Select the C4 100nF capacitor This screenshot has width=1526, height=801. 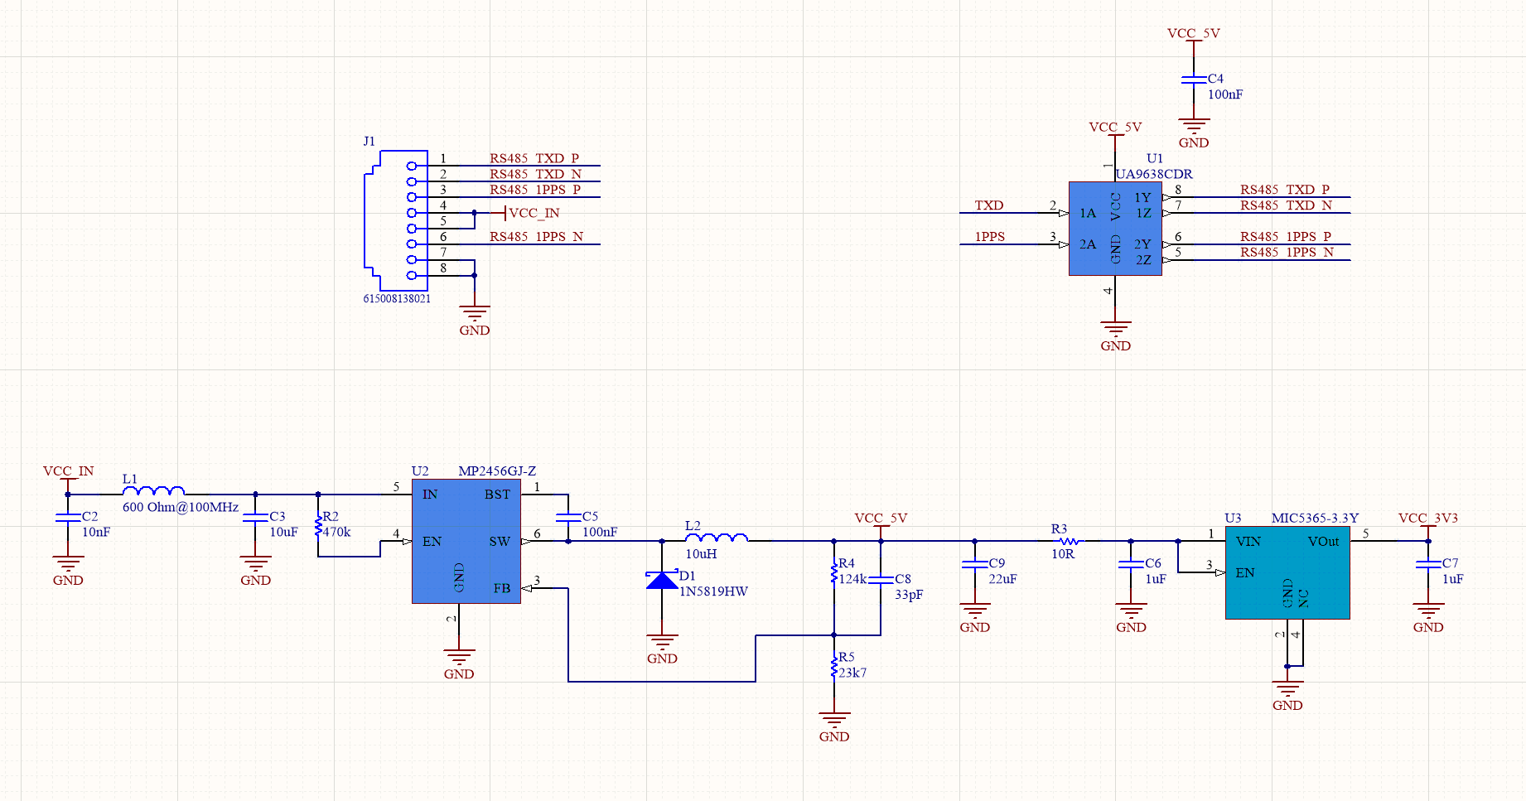pos(1194,79)
